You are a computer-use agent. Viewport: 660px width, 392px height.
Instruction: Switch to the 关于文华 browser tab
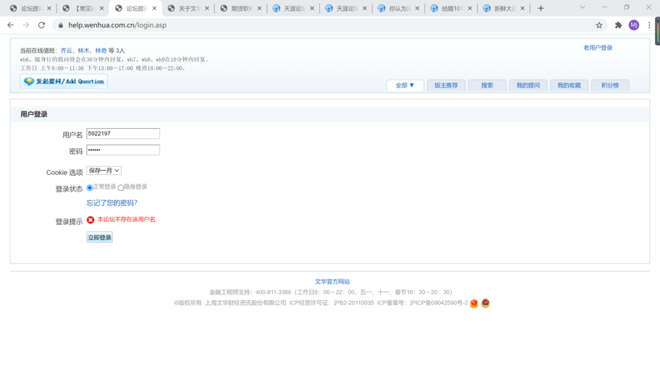[x=187, y=8]
